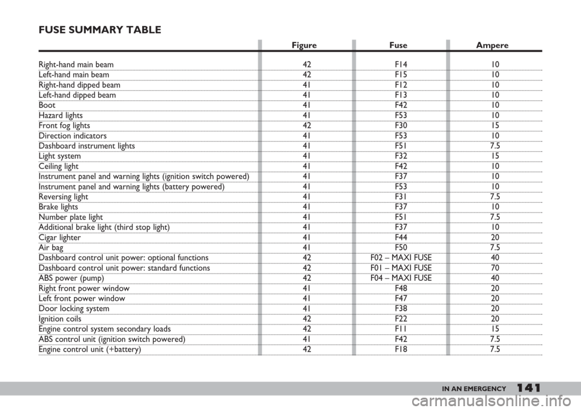
Task: Select fuse F13 in the Fuse column
Action: (x=401, y=95)
